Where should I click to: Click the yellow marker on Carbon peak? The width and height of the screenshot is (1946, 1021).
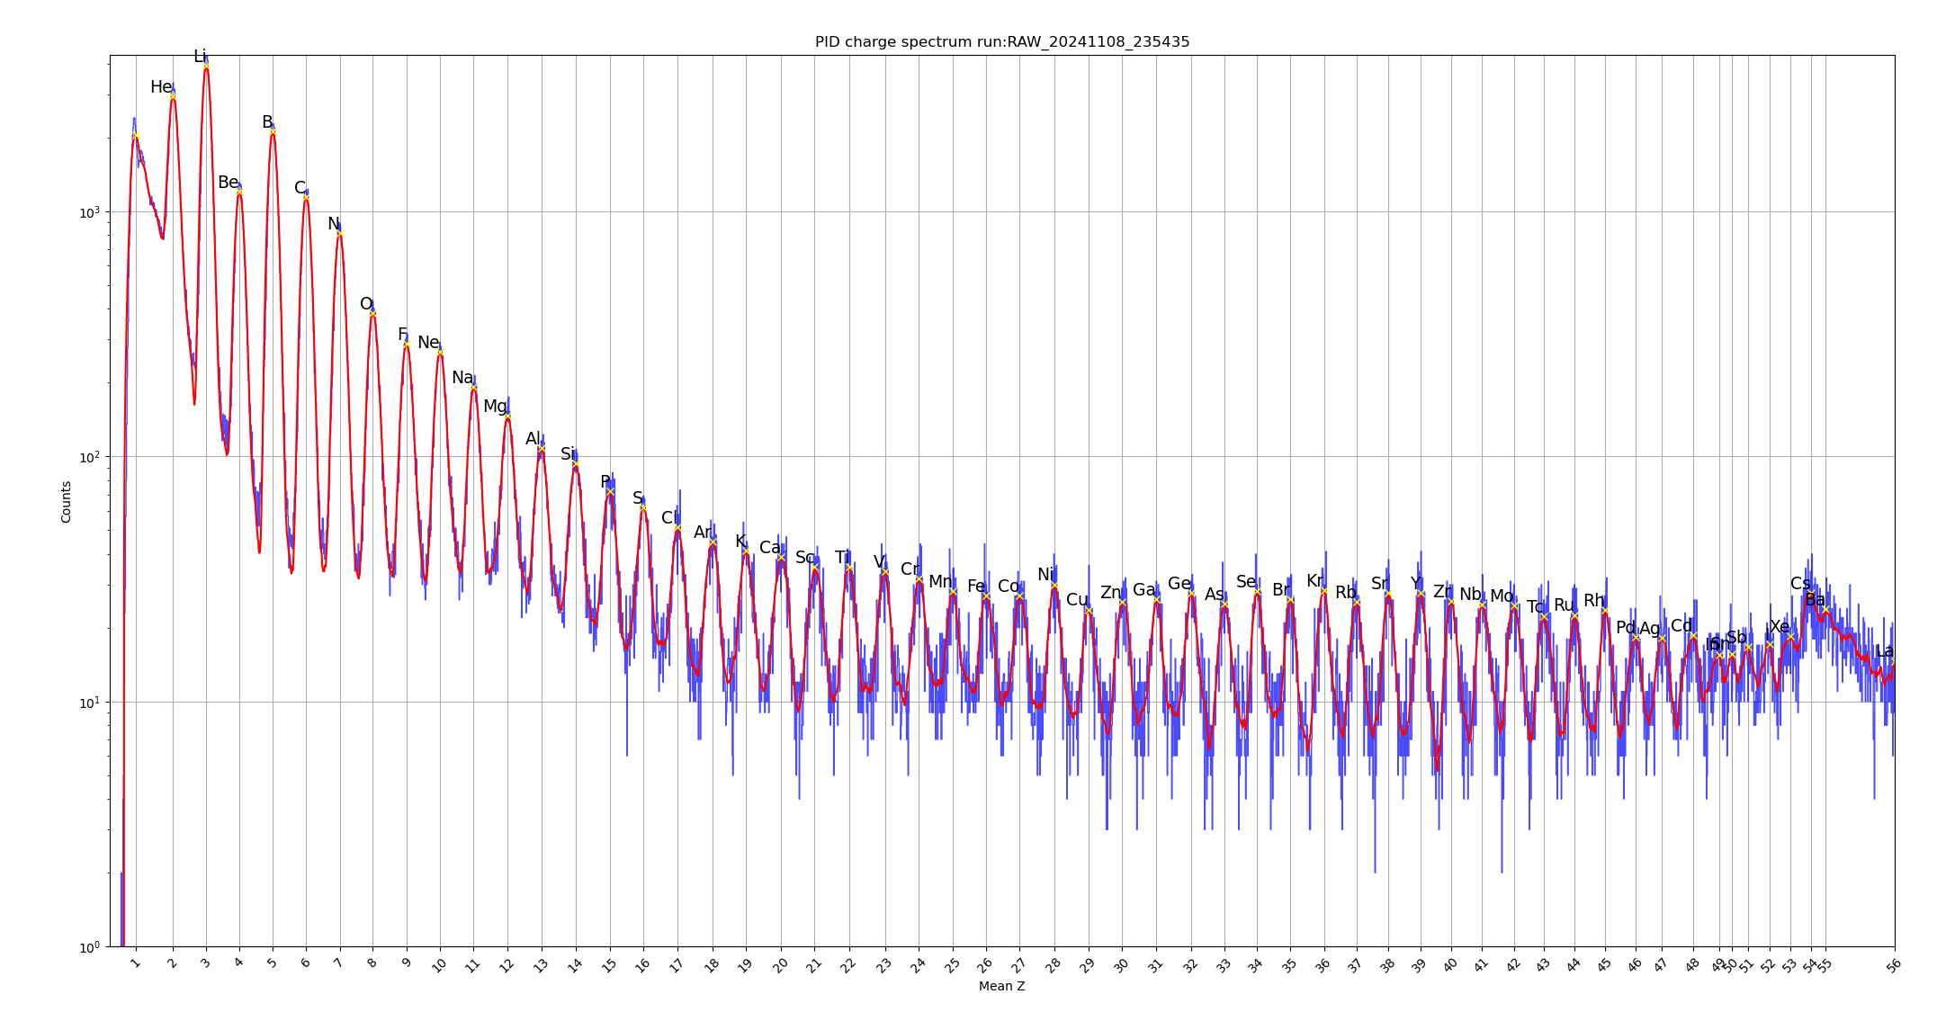point(306,198)
